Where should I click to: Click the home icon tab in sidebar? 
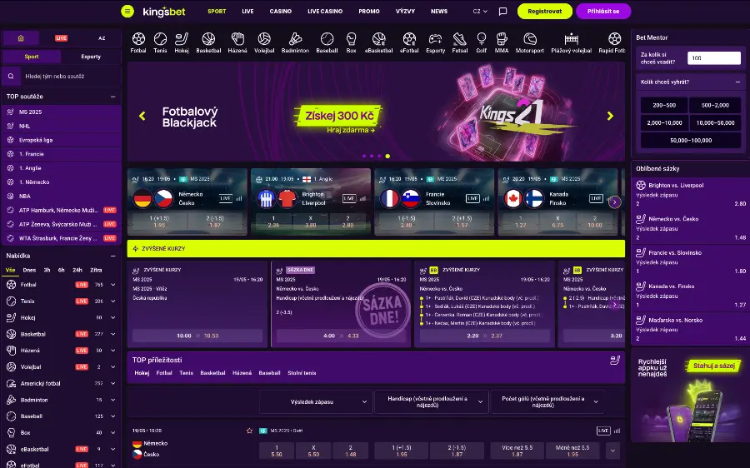(x=21, y=37)
